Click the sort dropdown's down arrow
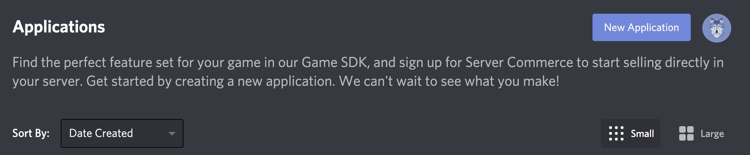 [172, 134]
